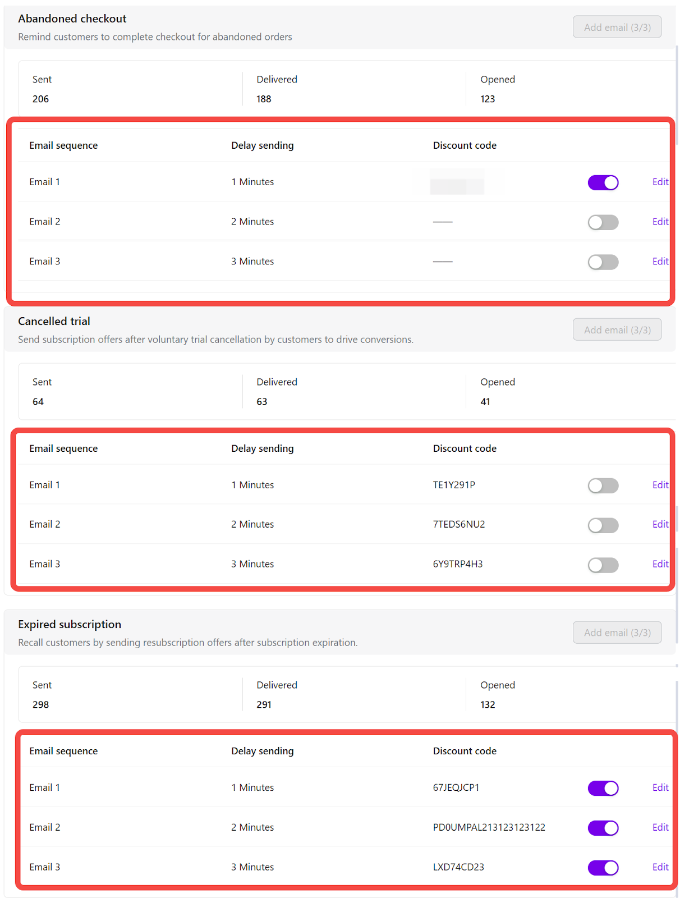Image resolution: width=680 pixels, height=898 pixels.
Task: Edit the email with code LXD74CD23
Action: click(660, 867)
